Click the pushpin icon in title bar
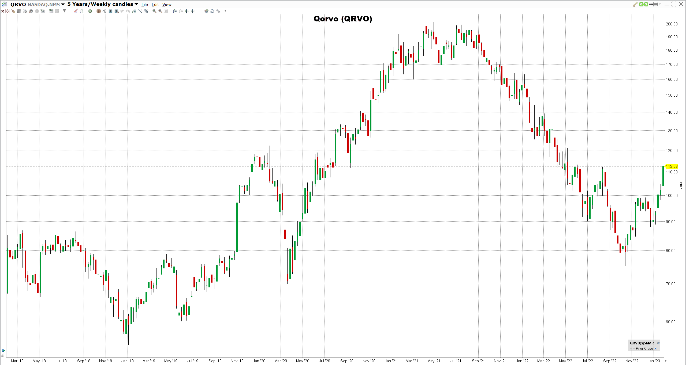This screenshot has height=365, width=686. coord(653,4)
